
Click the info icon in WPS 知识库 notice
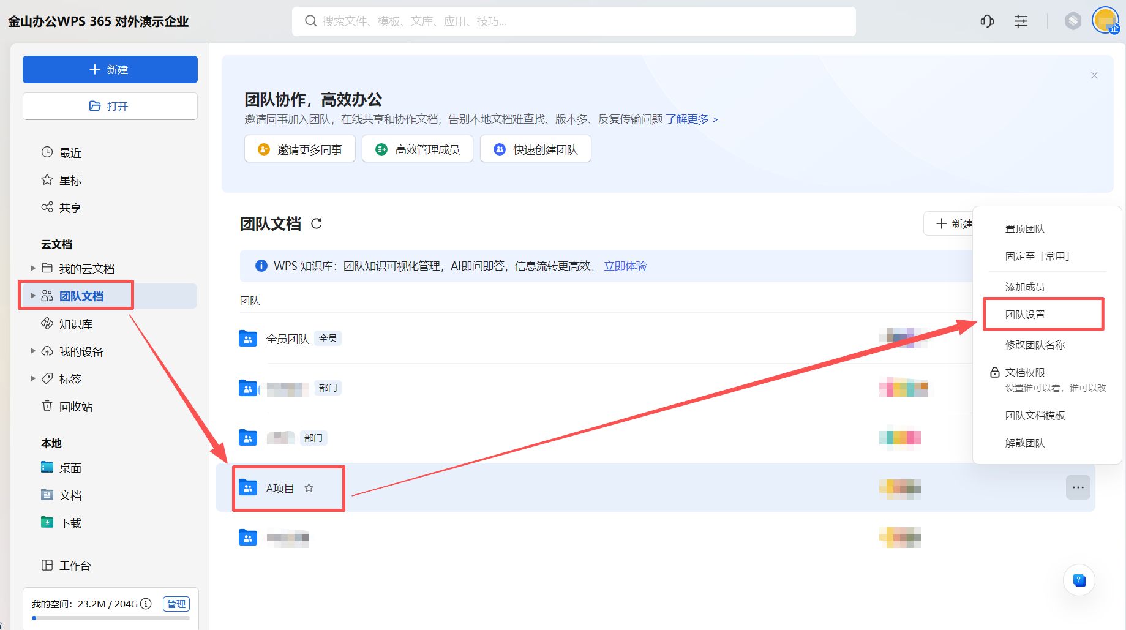pyautogui.click(x=261, y=266)
